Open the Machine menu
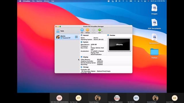 coord(39,1)
